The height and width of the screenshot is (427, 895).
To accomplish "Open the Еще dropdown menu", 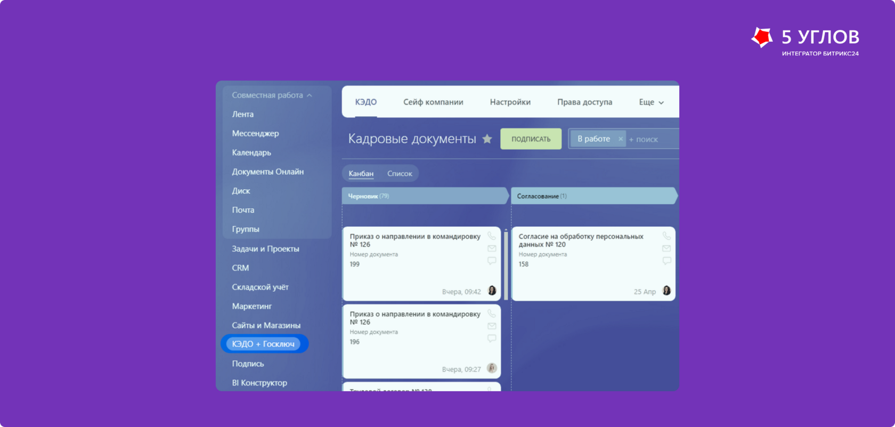I will pyautogui.click(x=651, y=102).
